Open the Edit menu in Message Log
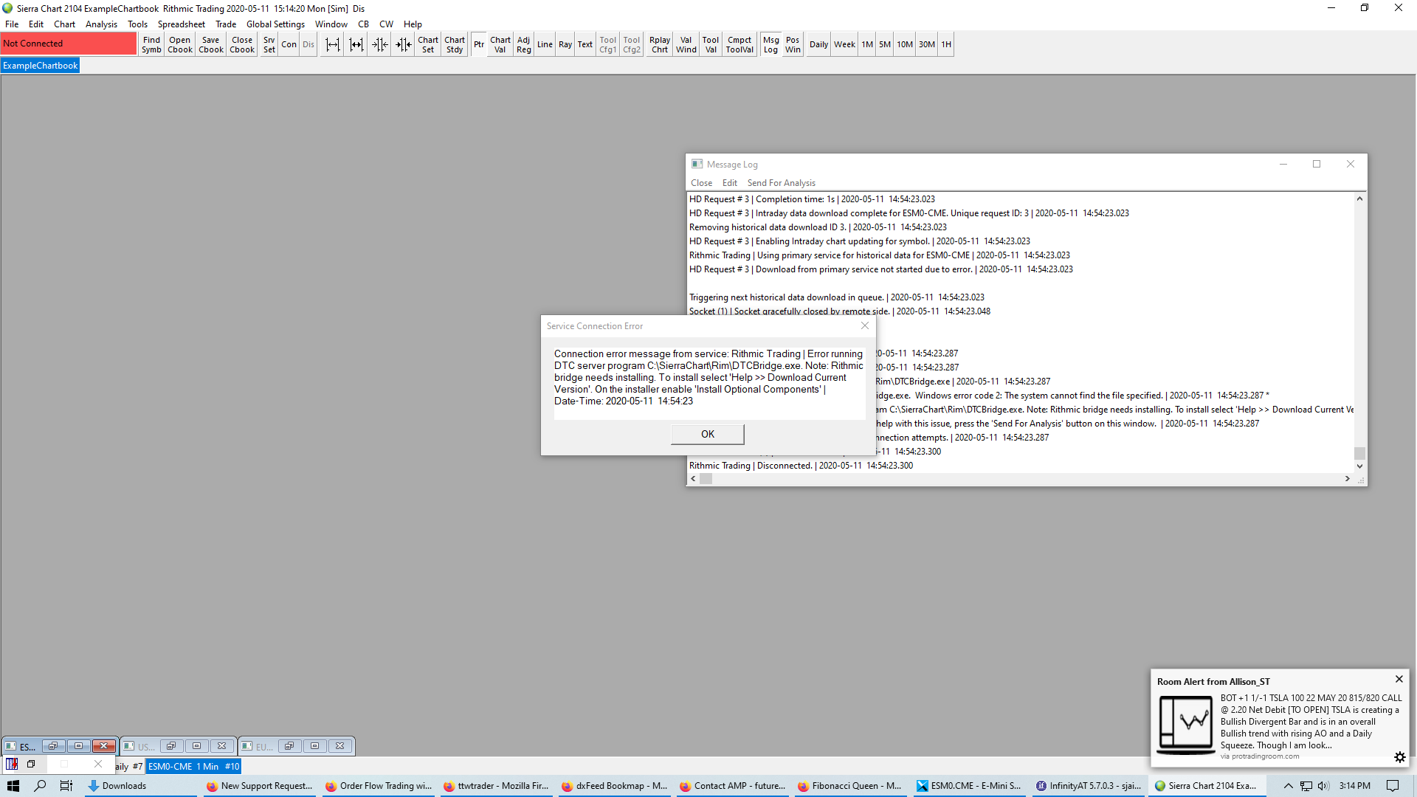The width and height of the screenshot is (1417, 797). [729, 183]
